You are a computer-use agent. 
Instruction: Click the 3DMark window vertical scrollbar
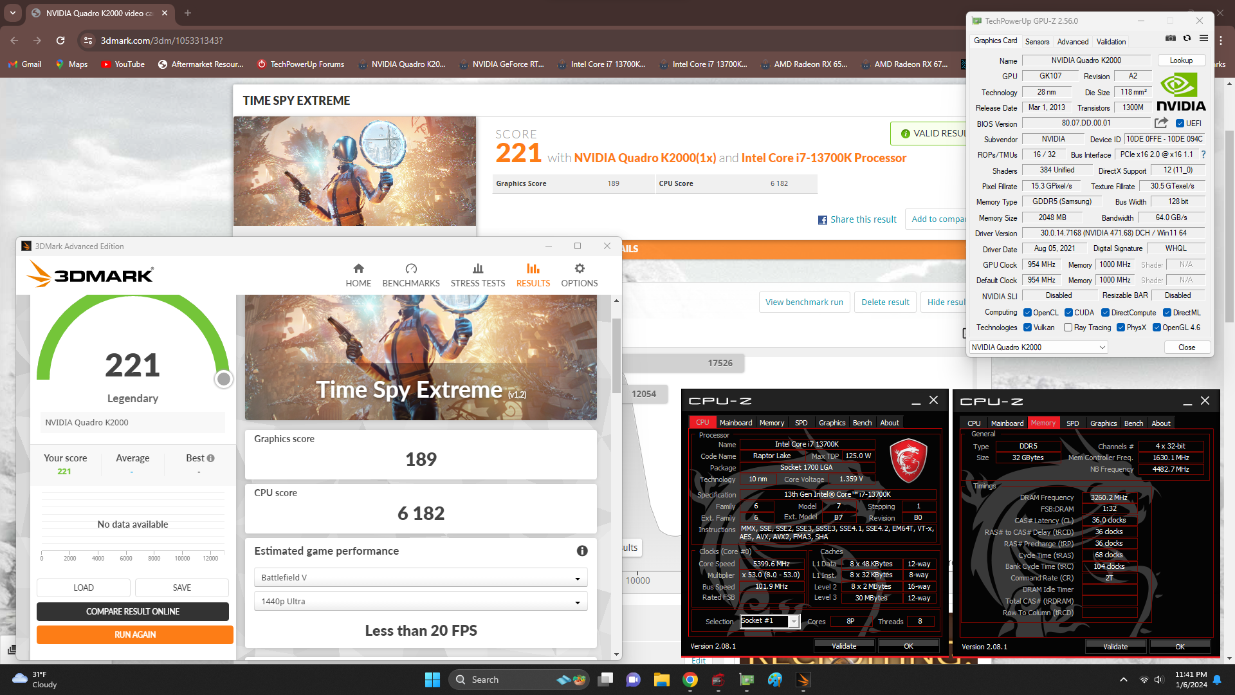click(616, 356)
